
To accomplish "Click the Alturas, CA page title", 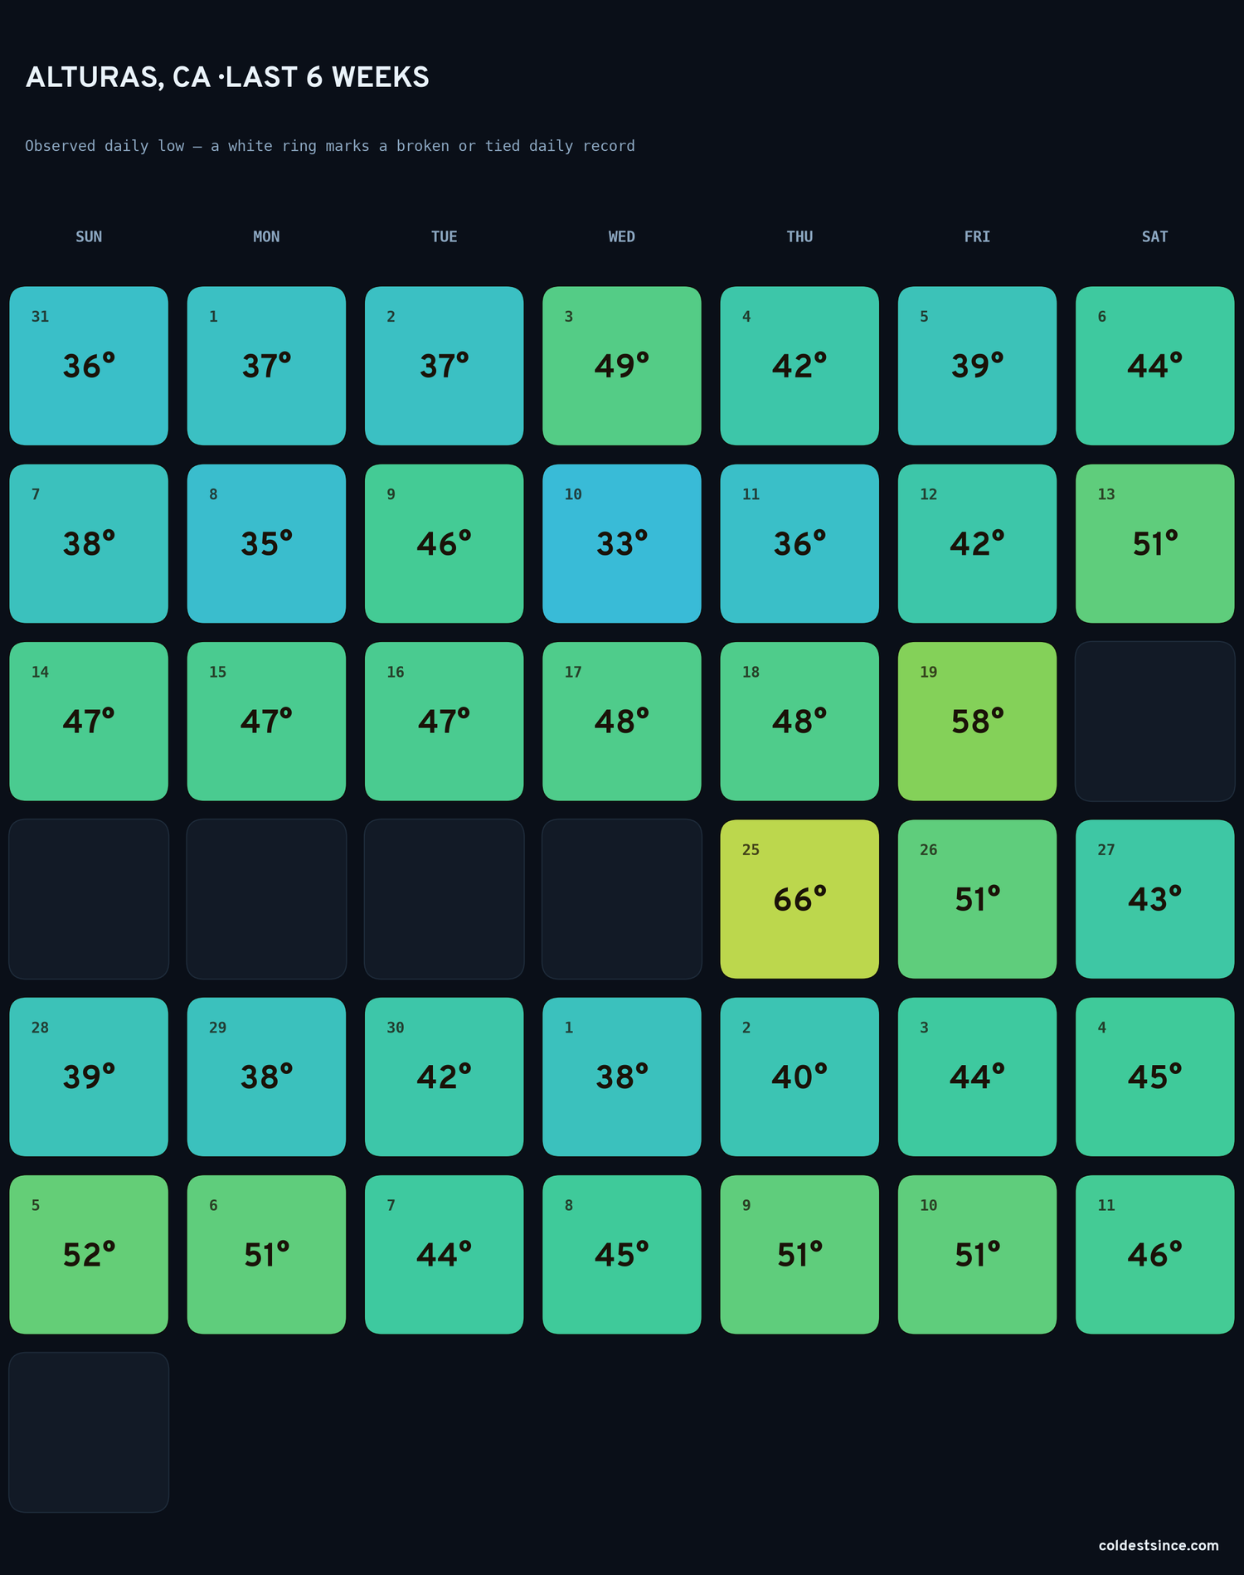I will [227, 77].
